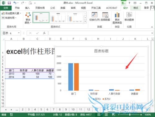Switch to the Insert tab
Image resolution: width=155 pixels, height=117 pixels.
point(27,8)
